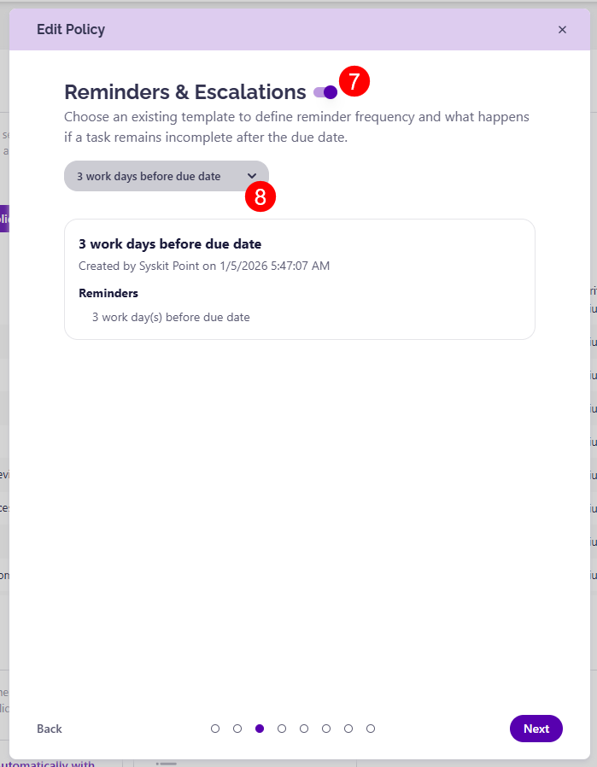Click the third filled step indicator dot

click(260, 729)
